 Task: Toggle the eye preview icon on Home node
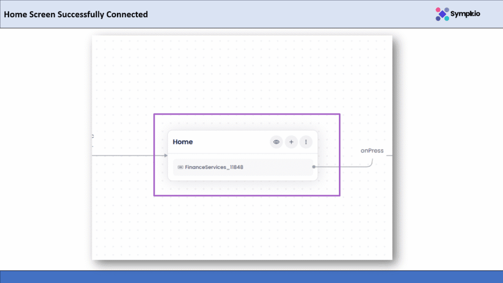click(x=277, y=142)
